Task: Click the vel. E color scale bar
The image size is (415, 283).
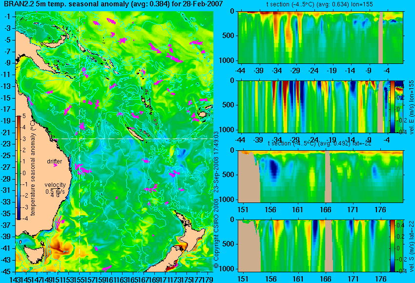Action: [392, 106]
